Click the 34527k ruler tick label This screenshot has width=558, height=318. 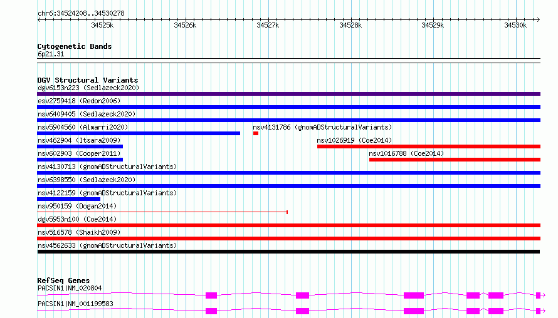click(268, 25)
